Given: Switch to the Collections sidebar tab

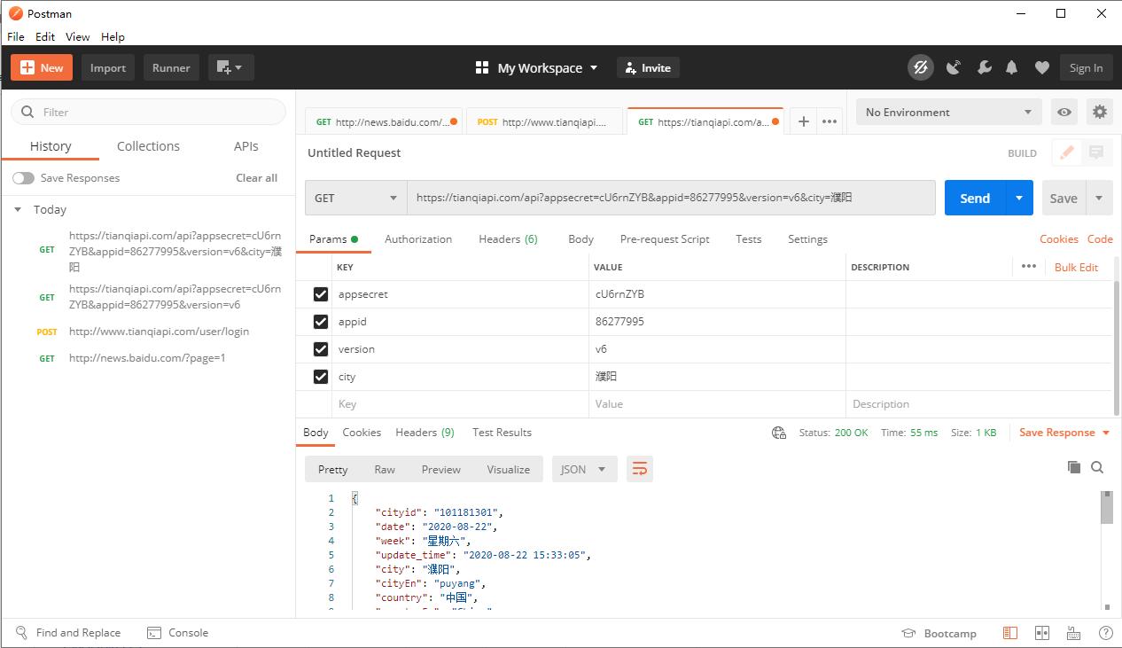Looking at the screenshot, I should point(148,146).
